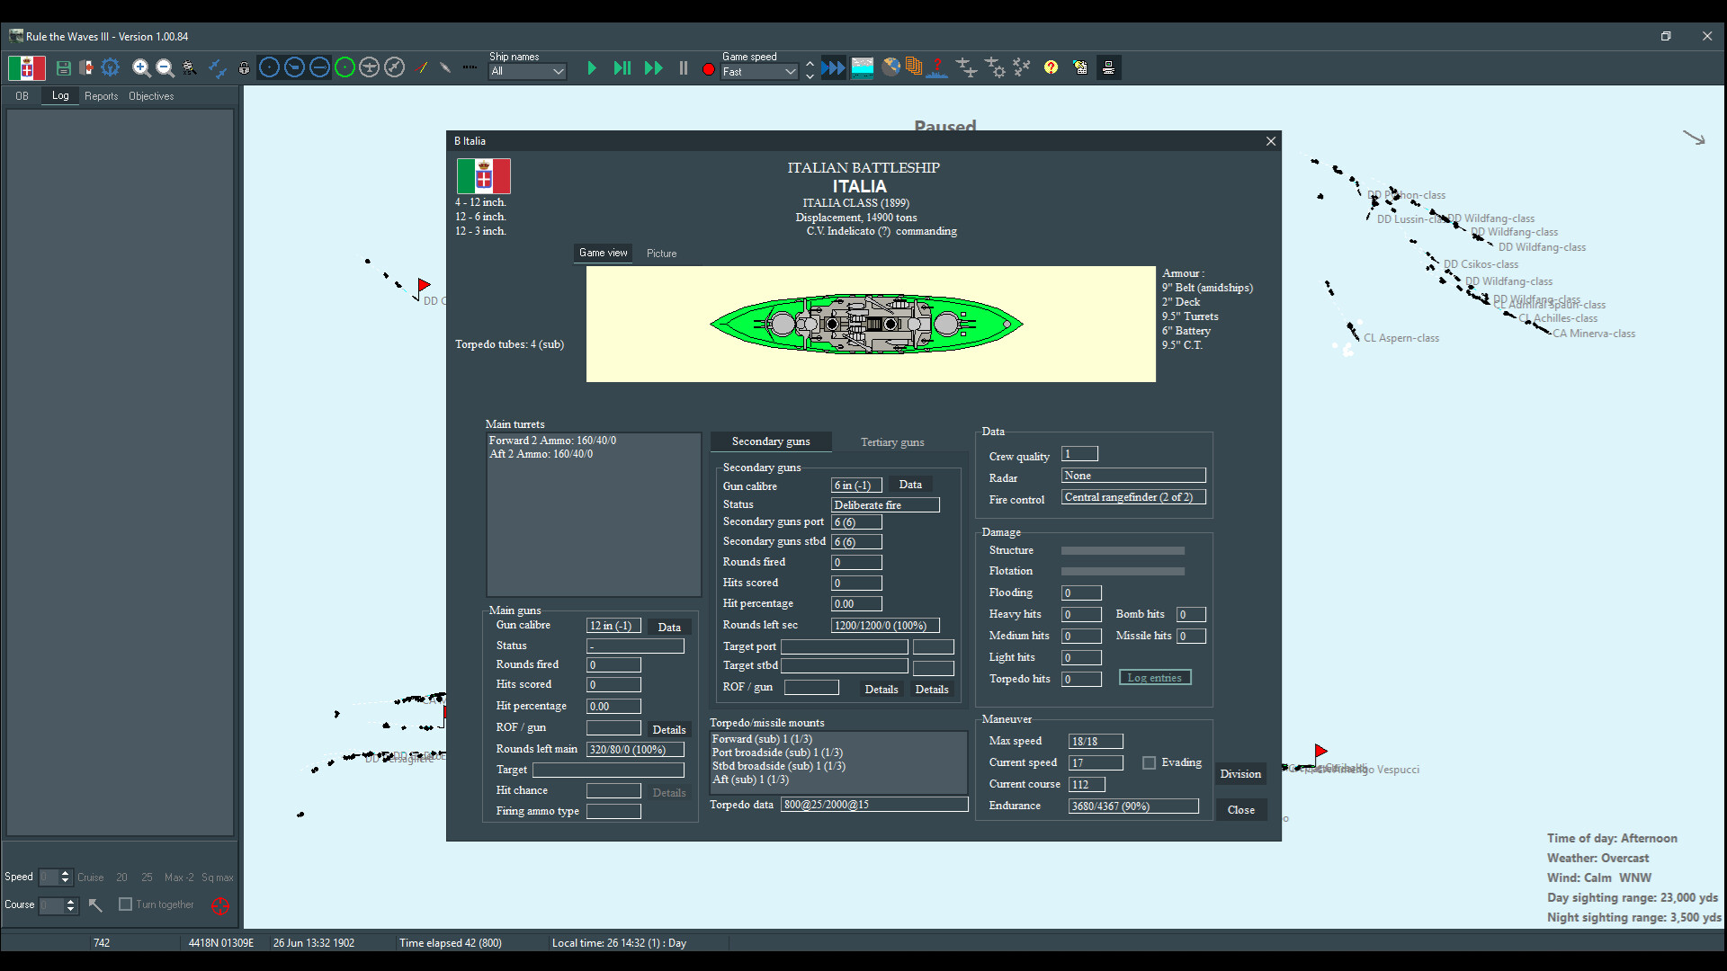Click the game speed up chevron
Screen dimensions: 1727x971
click(x=809, y=62)
